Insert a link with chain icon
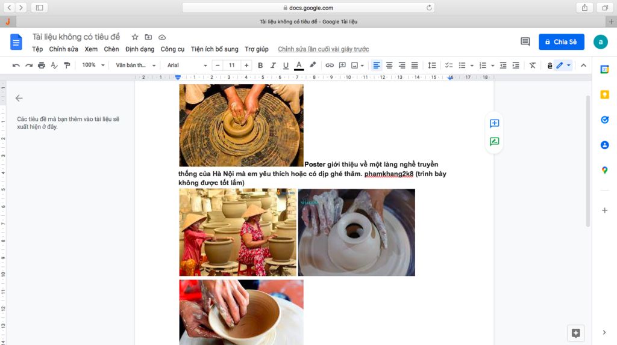Viewport: 617px width, 345px height. (330, 66)
